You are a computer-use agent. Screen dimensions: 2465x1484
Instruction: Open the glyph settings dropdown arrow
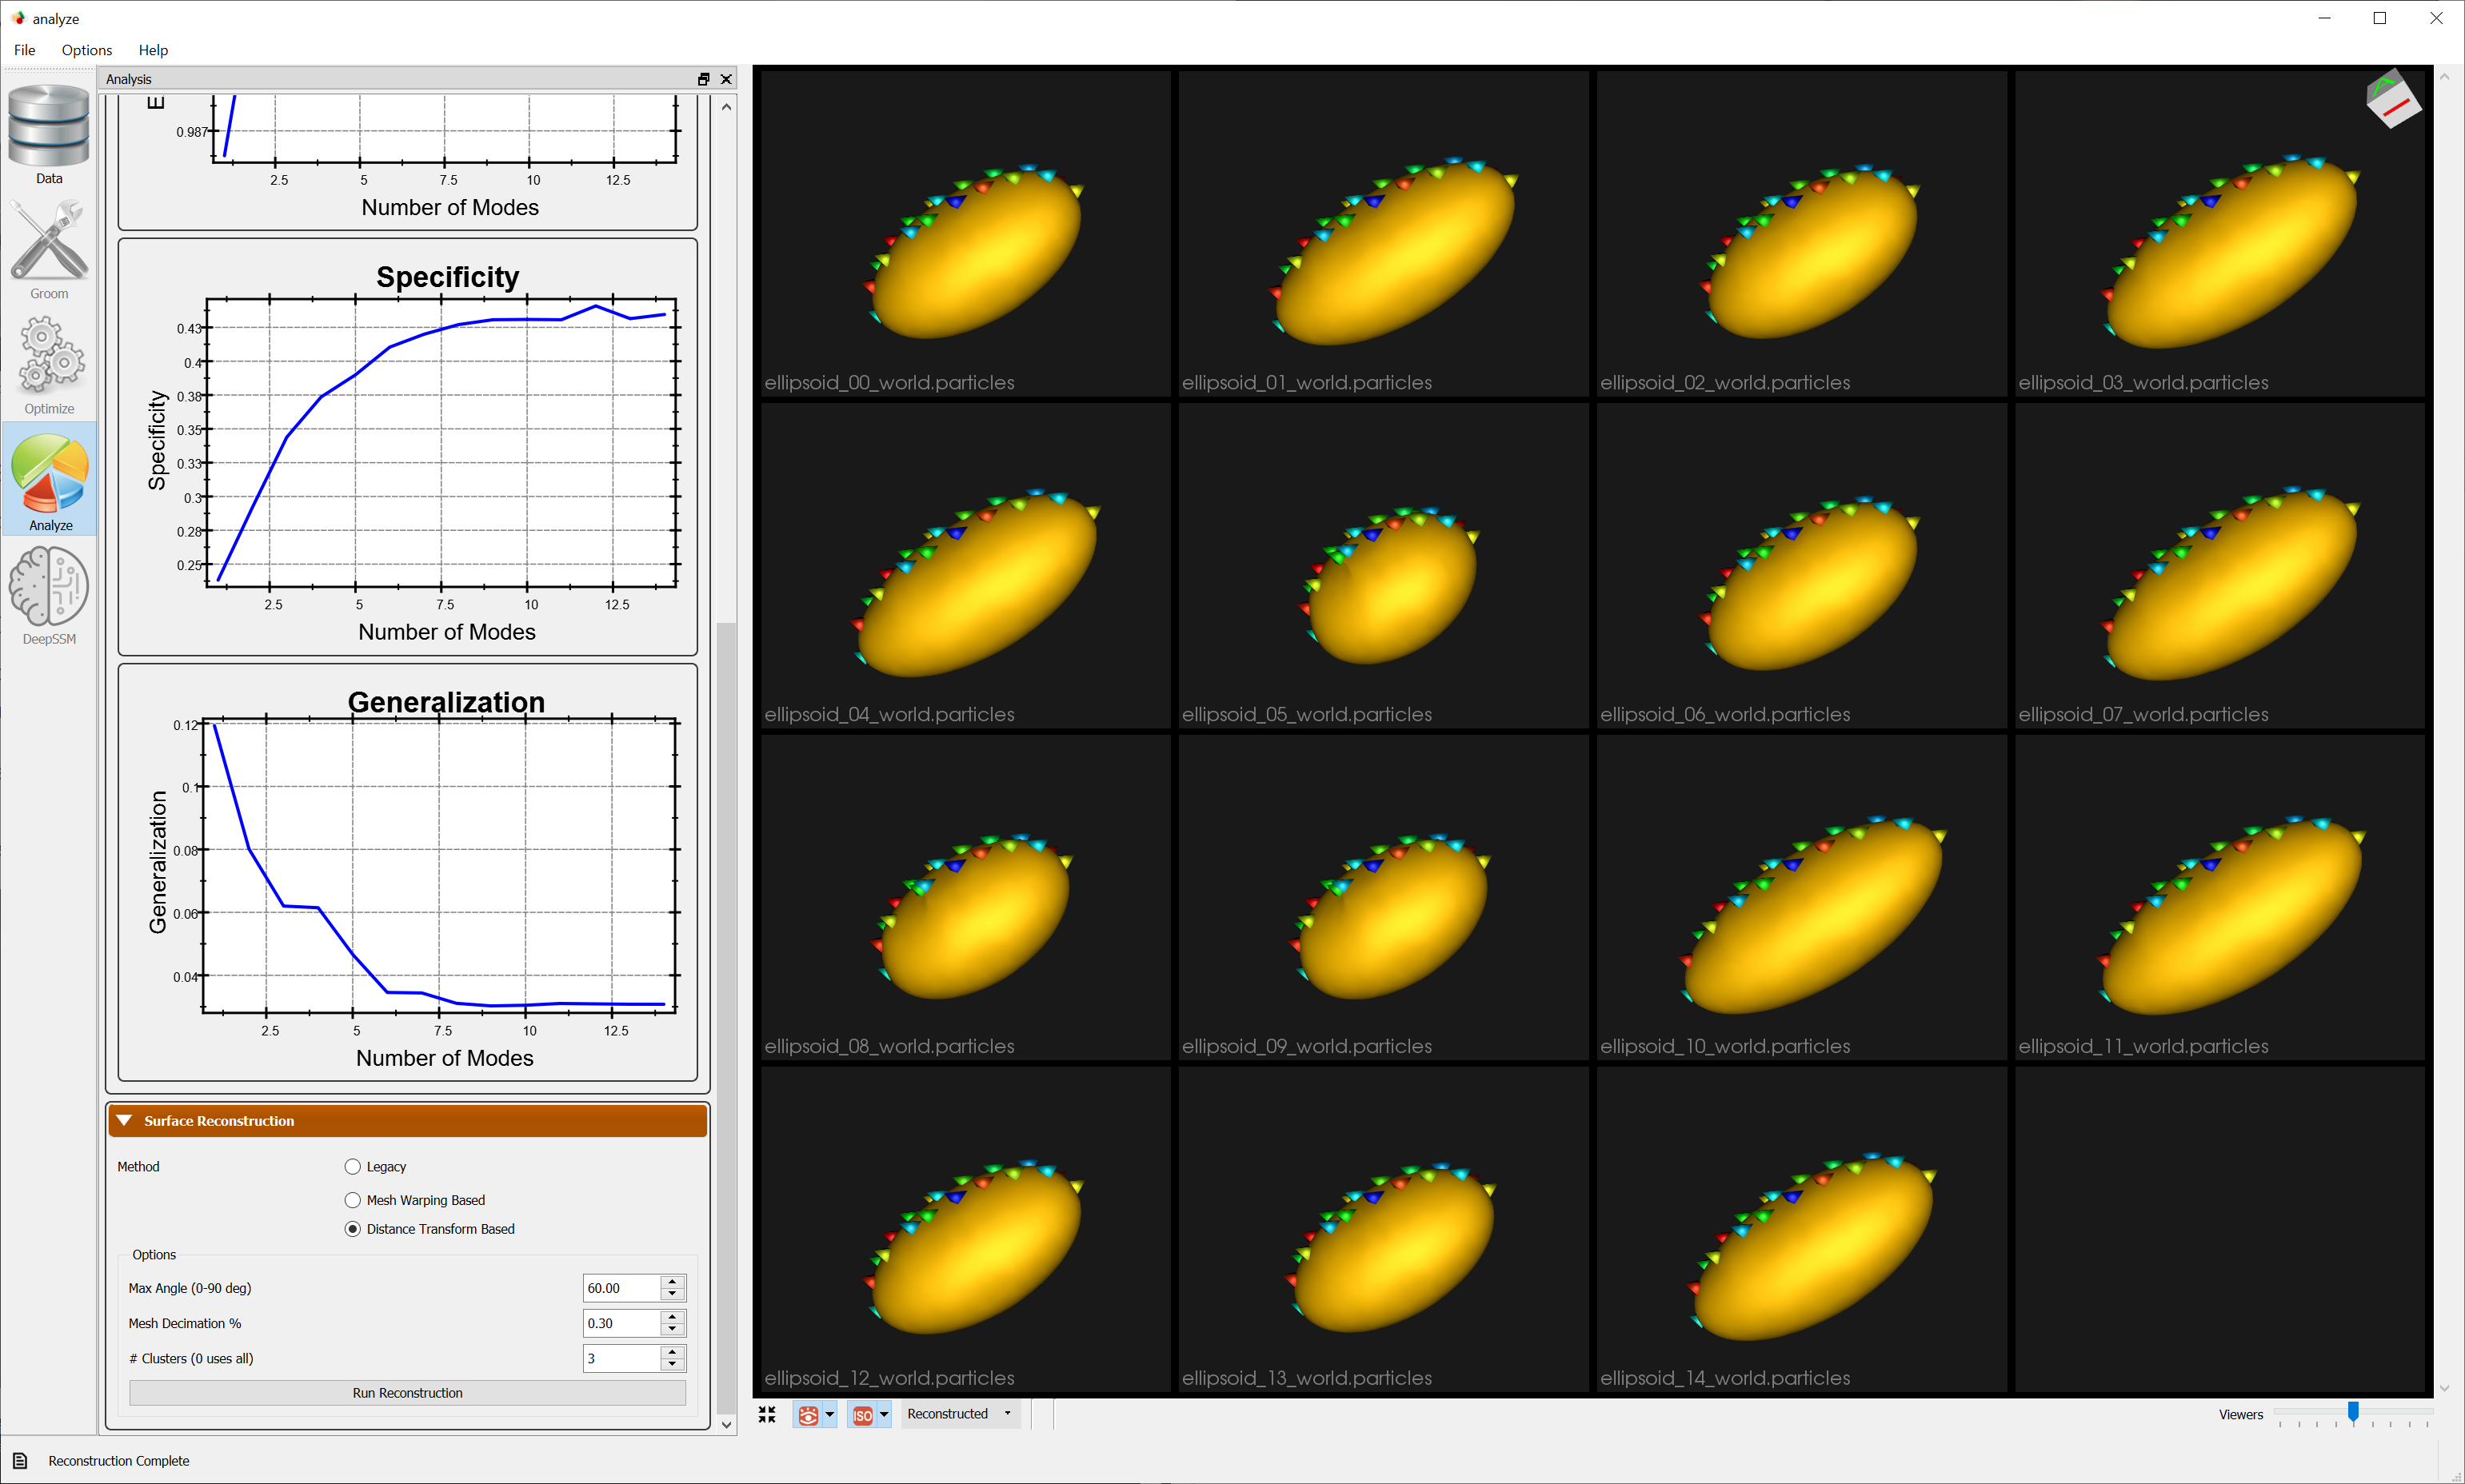tap(831, 1414)
